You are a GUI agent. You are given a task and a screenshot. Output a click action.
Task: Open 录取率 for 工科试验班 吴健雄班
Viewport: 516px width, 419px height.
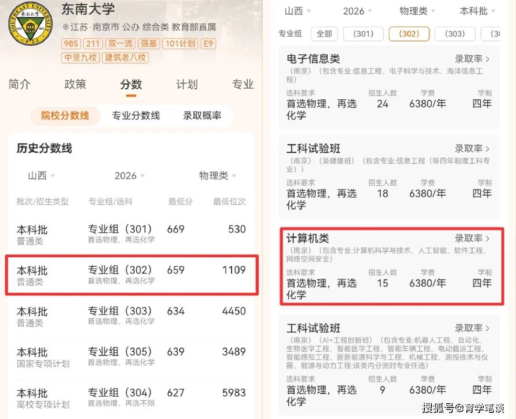[x=472, y=149]
